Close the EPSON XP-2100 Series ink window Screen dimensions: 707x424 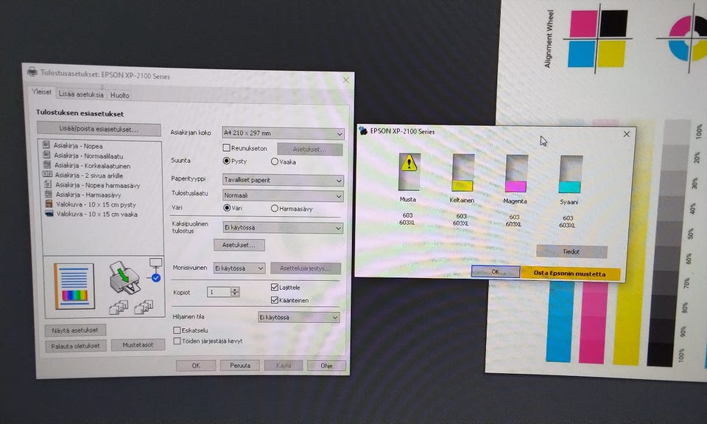626,134
